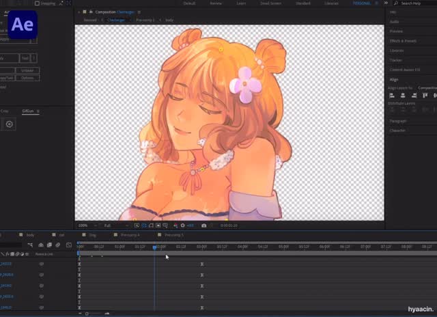This screenshot has width=437, height=317.
Task: Click the timeline zoom slider handle
Action: [x=87, y=314]
